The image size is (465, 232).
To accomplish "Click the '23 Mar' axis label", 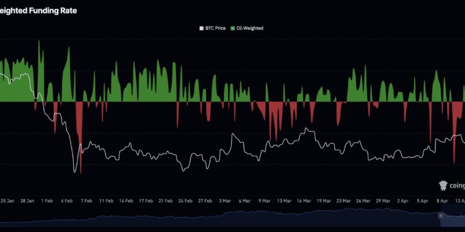I will click(x=343, y=201).
